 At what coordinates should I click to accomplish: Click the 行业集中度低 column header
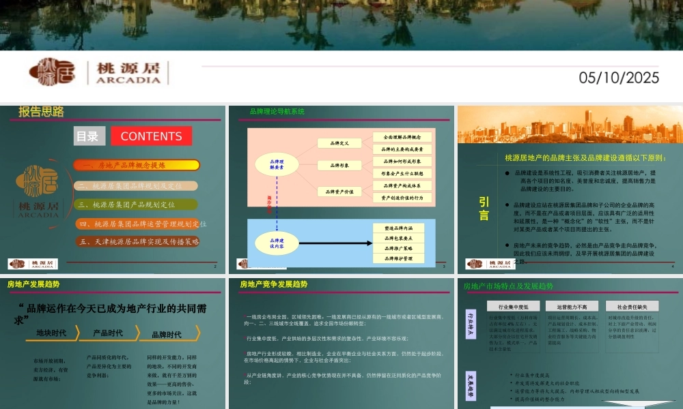513,307
